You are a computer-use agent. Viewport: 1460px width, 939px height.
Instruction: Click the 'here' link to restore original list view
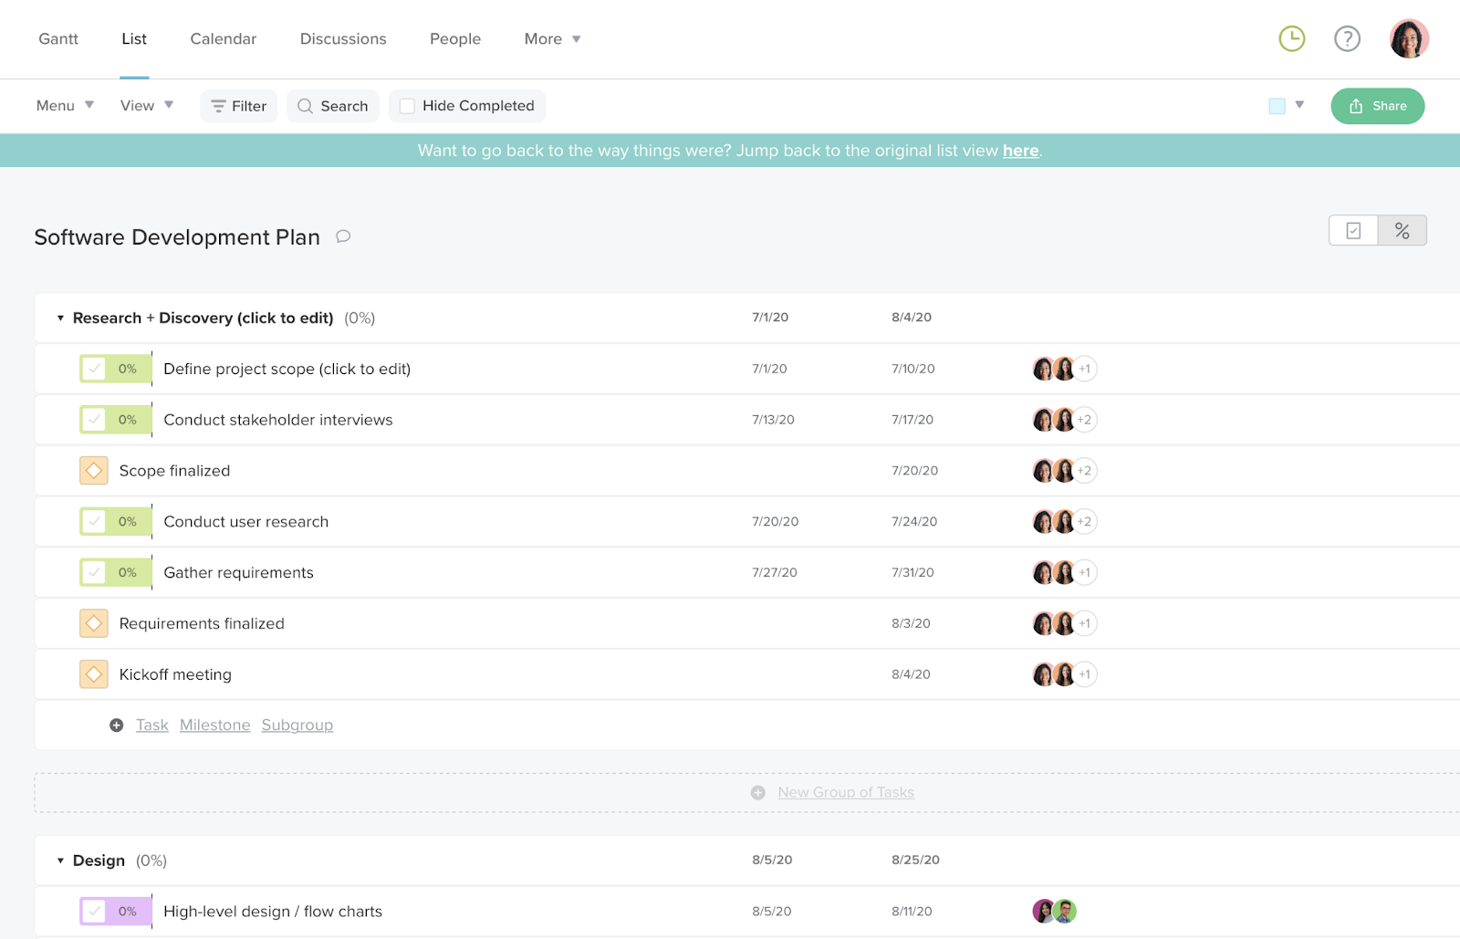point(1020,151)
